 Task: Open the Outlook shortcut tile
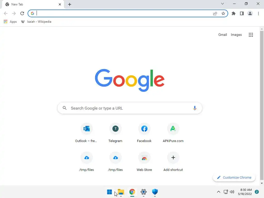[87, 133]
